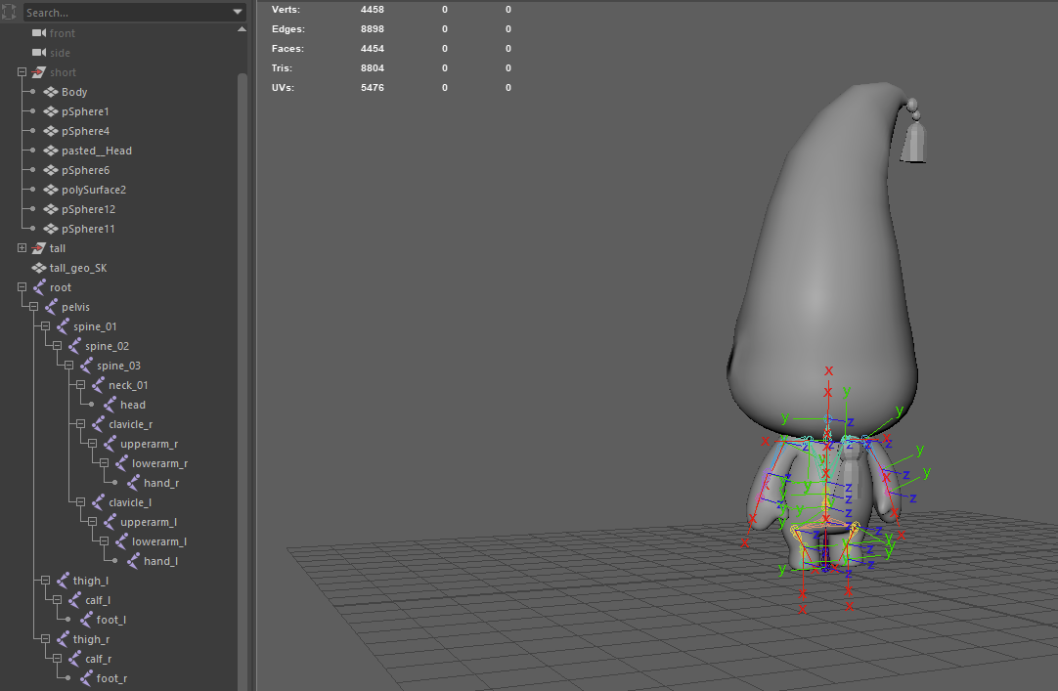Click the Tris value 8804
The image size is (1058, 691).
(x=373, y=68)
